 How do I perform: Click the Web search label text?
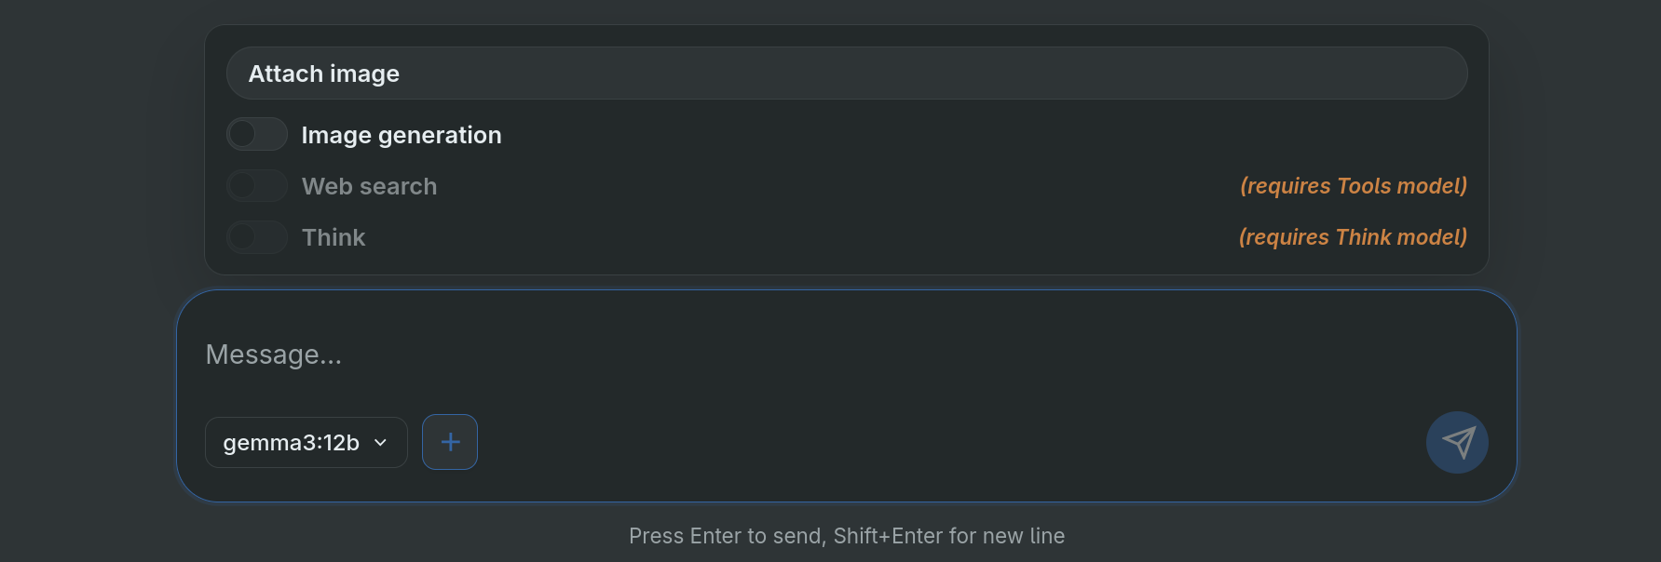(369, 186)
